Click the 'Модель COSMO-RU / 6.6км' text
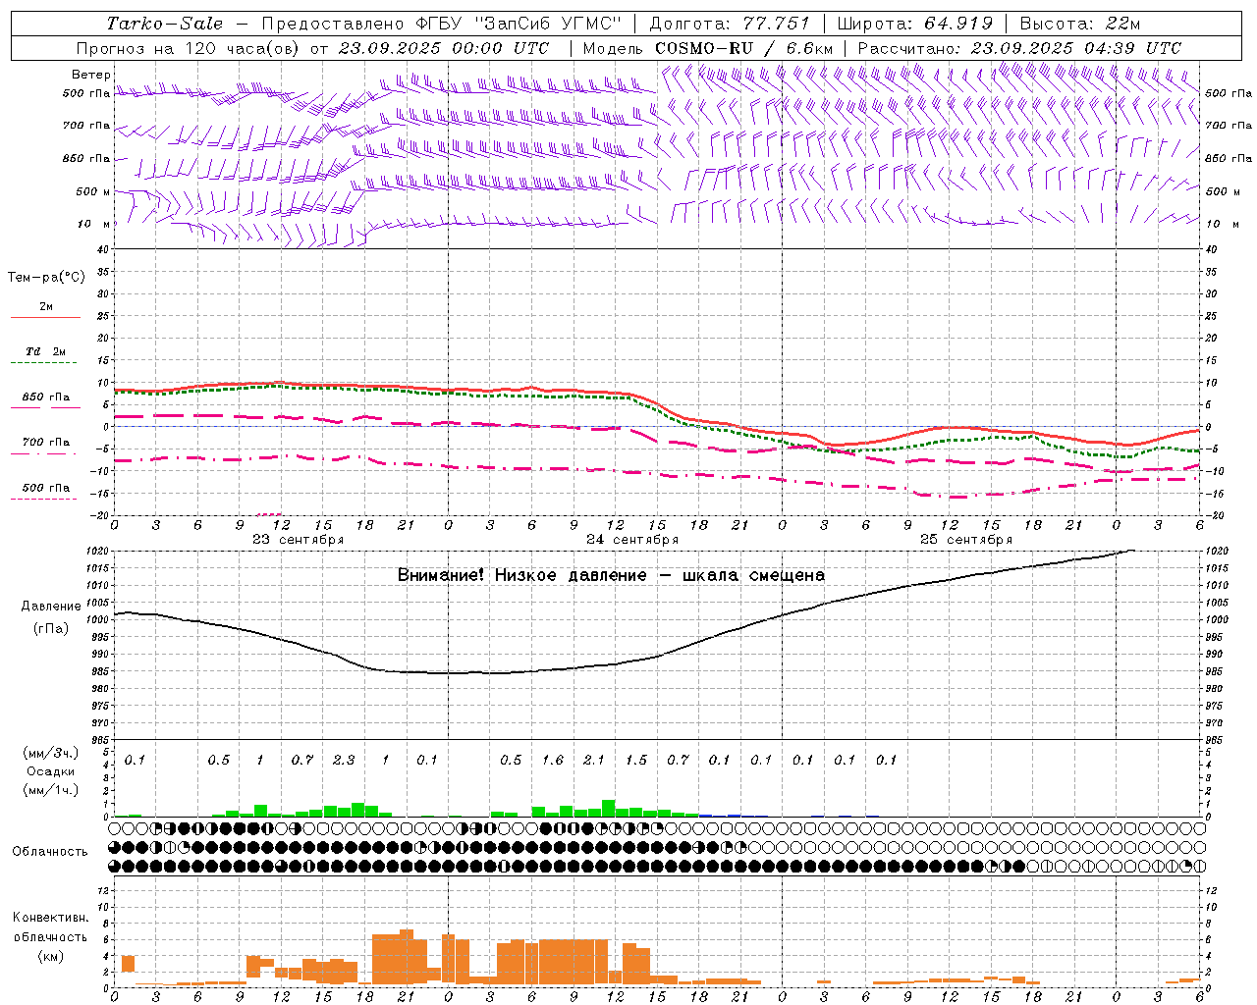 [708, 48]
